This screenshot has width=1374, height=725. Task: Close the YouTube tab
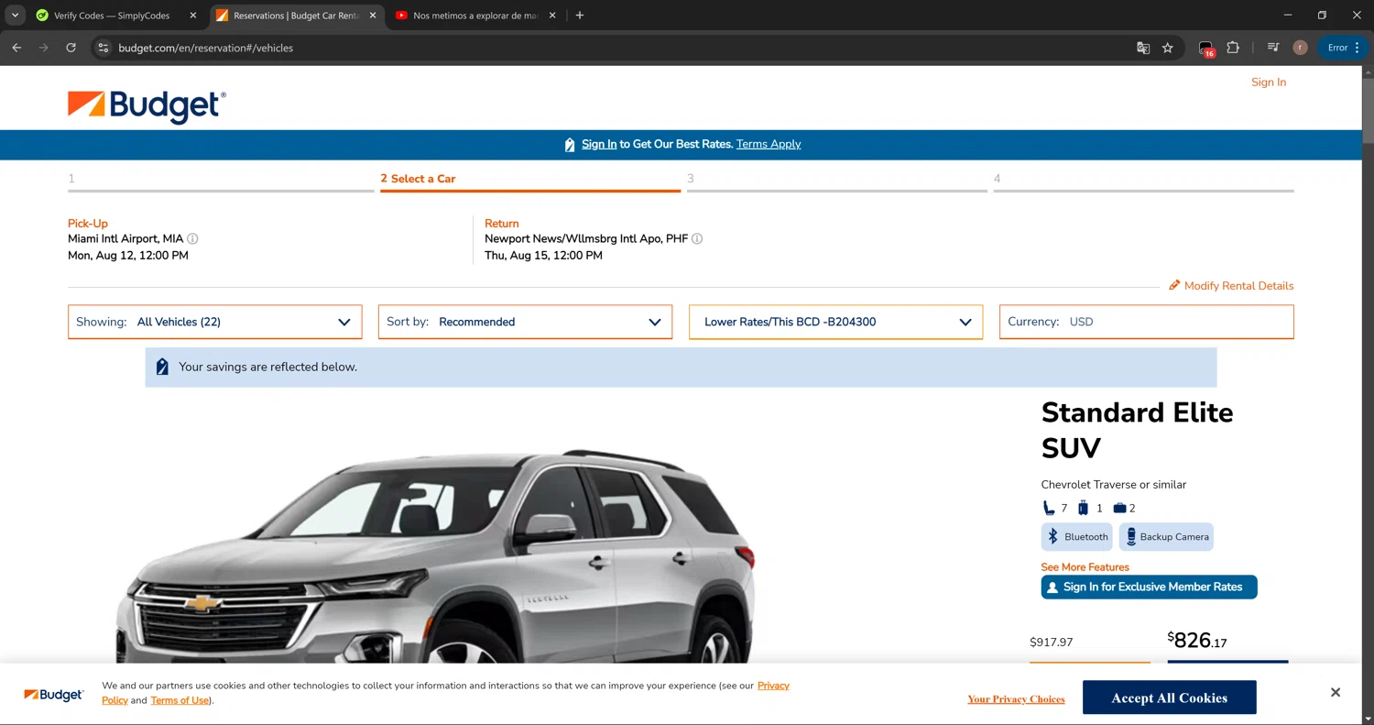(x=552, y=16)
